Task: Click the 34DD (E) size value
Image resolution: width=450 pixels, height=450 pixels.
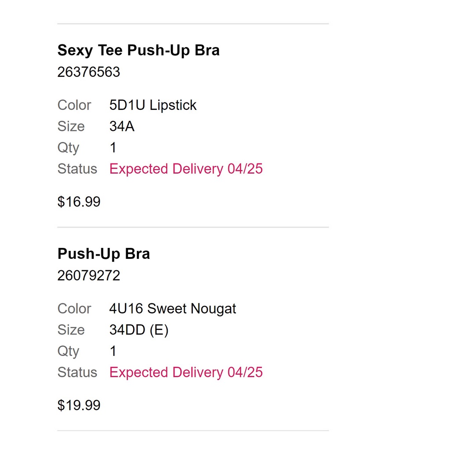Action: pyautogui.click(x=138, y=330)
